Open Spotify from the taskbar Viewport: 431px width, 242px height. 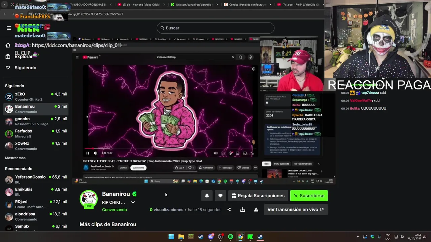click(230, 237)
